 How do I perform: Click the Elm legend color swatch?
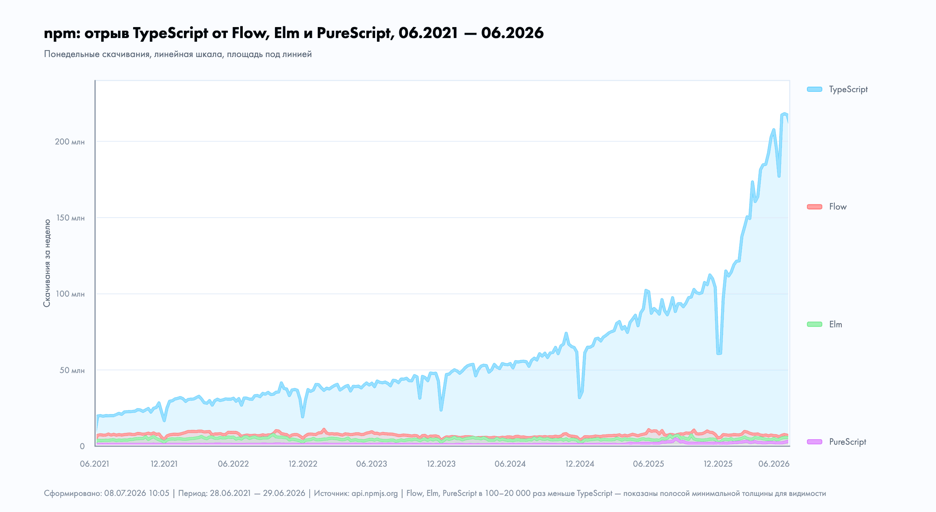[x=814, y=324]
